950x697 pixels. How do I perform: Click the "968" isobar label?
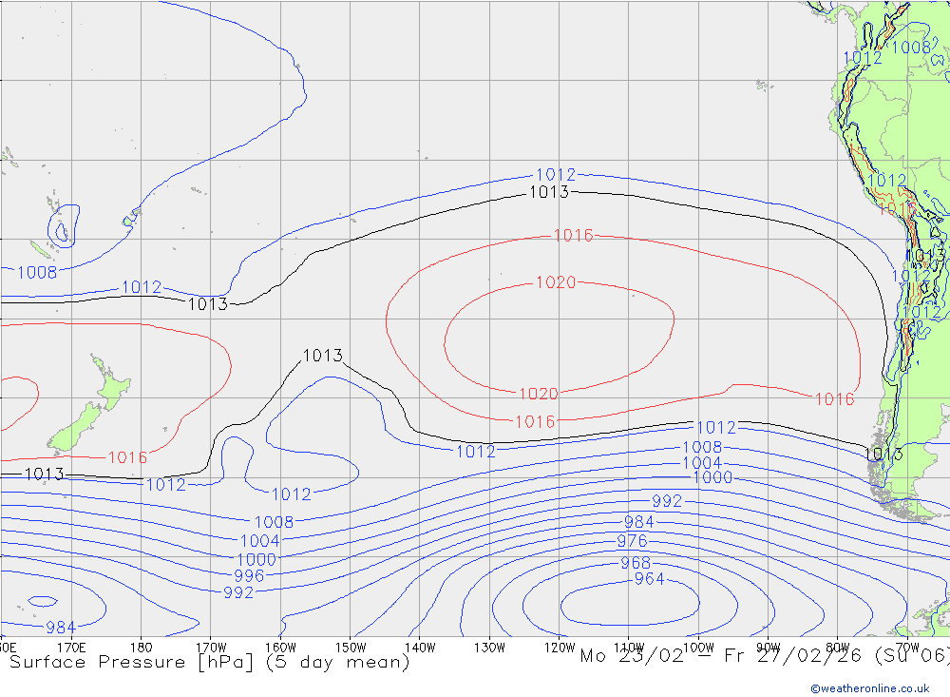(x=636, y=563)
